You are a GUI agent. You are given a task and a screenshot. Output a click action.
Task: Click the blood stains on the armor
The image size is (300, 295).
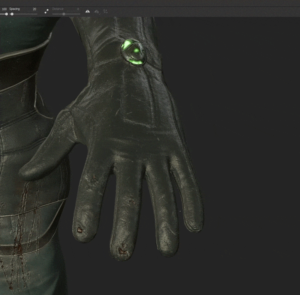click(19, 248)
